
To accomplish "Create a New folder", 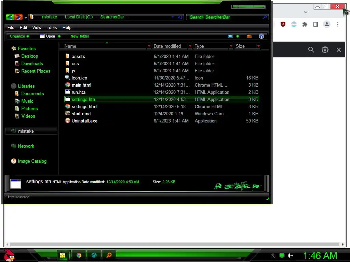I will 80,36.
